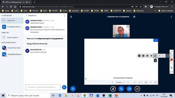Image resolution: width=175 pixels, height=98 pixels.
Task: Open Word from the taskbar
Action: pyautogui.click(x=97, y=96)
